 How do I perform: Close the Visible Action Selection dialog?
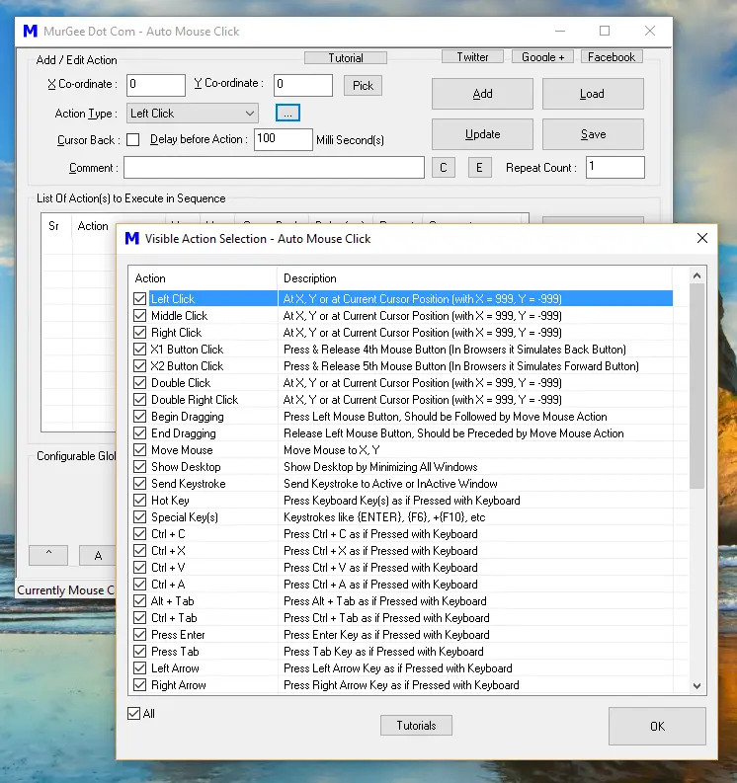[702, 238]
